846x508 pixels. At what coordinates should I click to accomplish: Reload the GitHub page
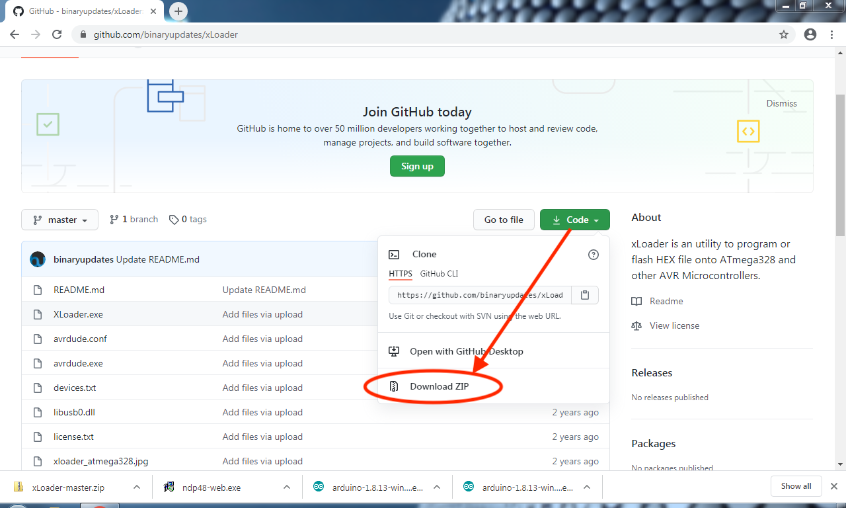point(57,34)
